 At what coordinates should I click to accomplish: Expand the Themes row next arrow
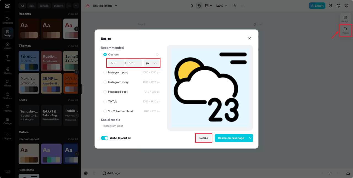point(76,72)
